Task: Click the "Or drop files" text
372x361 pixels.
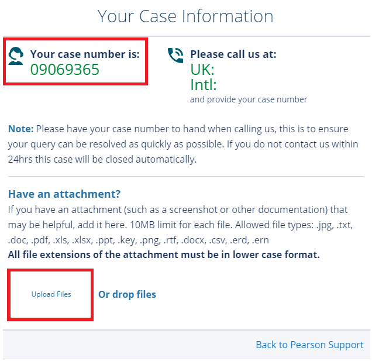Action: pos(127,294)
